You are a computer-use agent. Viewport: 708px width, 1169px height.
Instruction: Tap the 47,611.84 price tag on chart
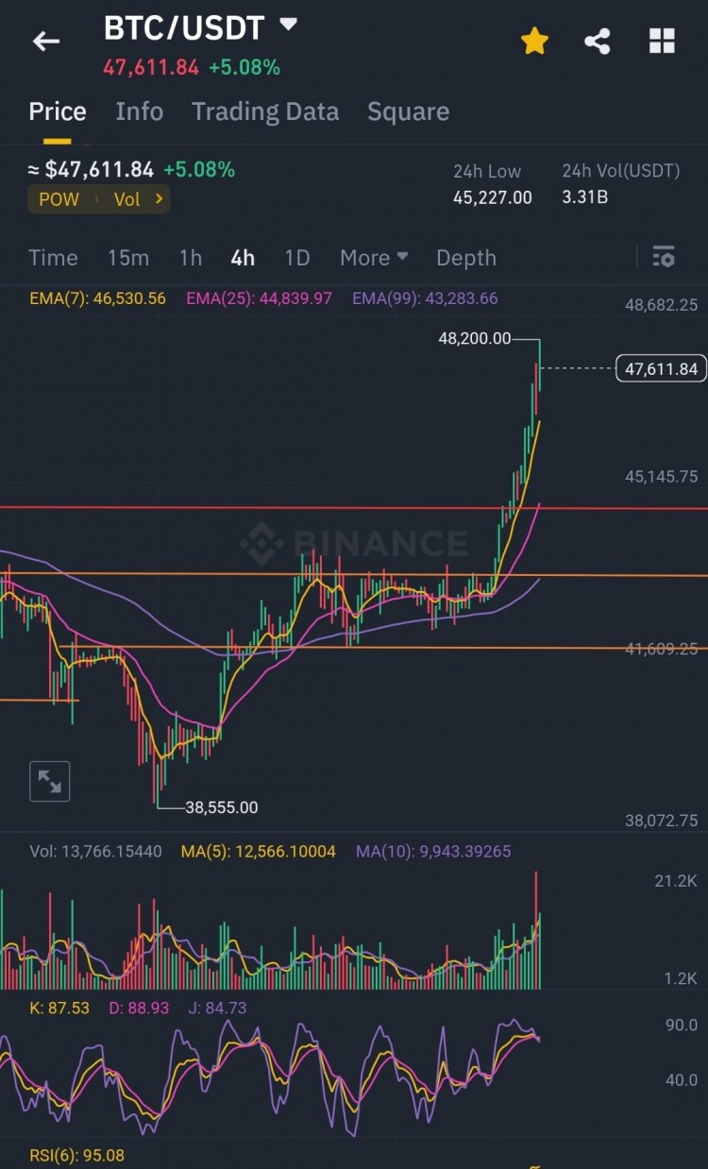click(660, 368)
